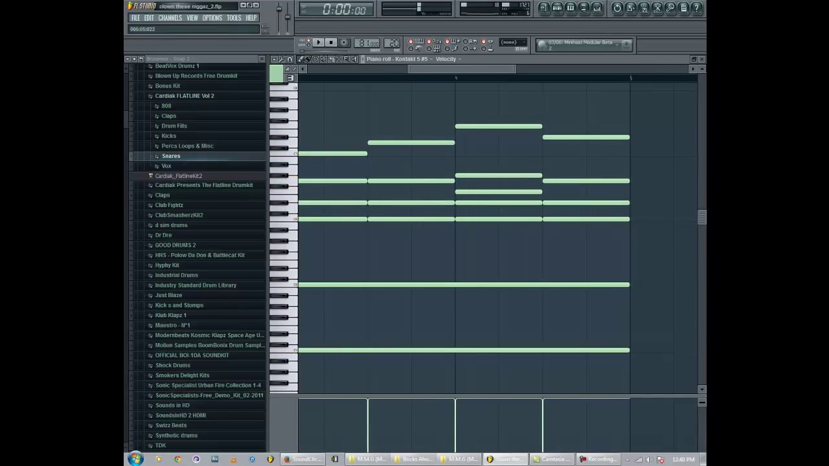Open the Drum Fills browser entry

tap(174, 126)
